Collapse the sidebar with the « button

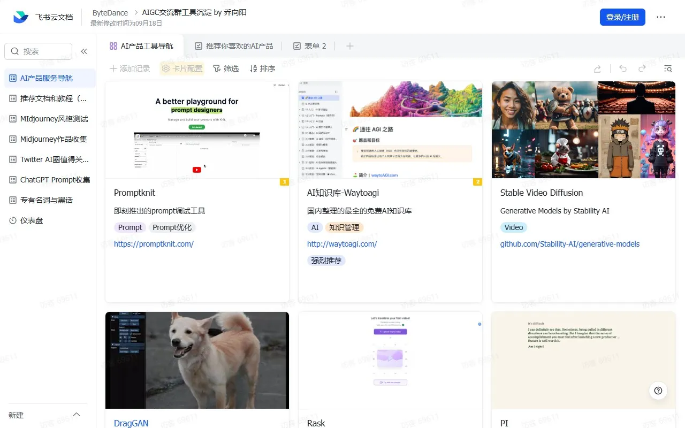tap(84, 51)
